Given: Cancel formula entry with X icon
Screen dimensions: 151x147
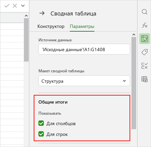Looking at the screenshot, I should [15, 6].
